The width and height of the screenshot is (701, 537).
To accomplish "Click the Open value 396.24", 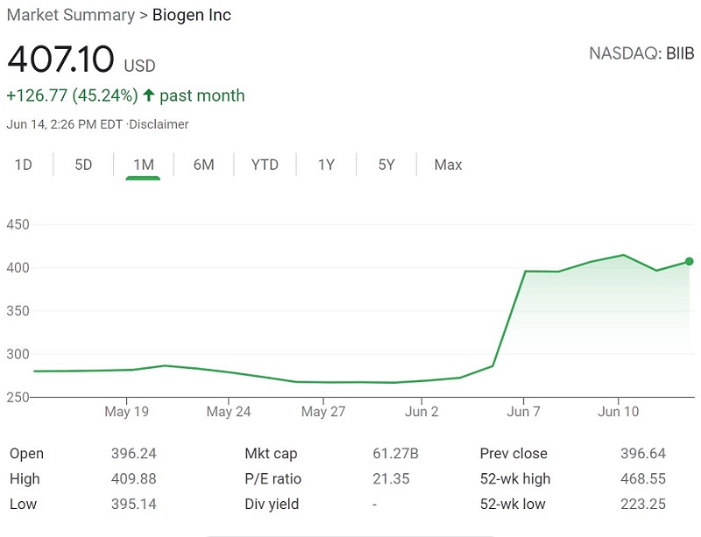I will tap(134, 454).
